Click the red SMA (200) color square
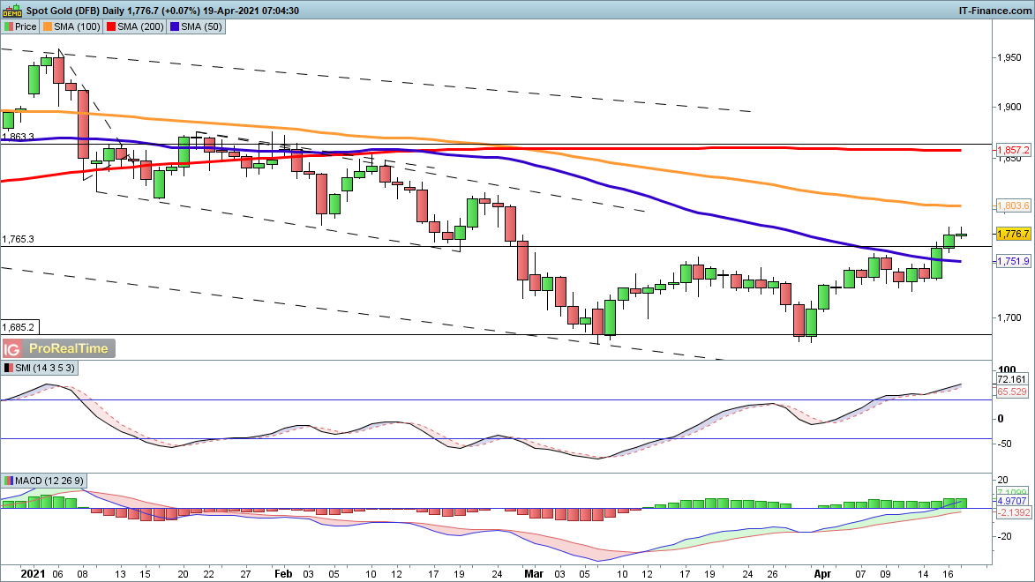Image resolution: width=1035 pixels, height=582 pixels. pos(112,26)
